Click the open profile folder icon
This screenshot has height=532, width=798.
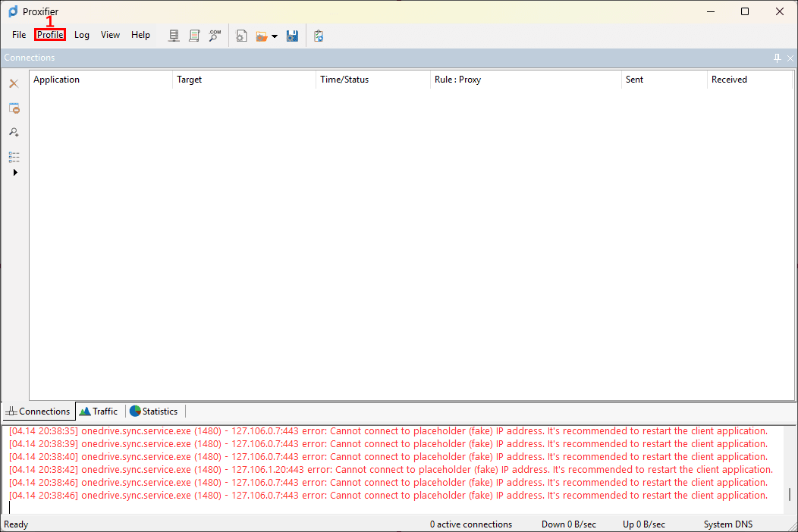pos(262,36)
